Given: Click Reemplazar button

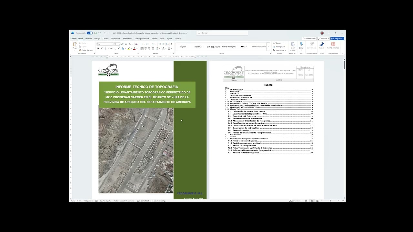Looking at the screenshot, I should tap(279, 47).
